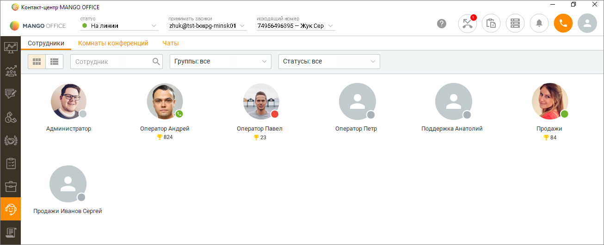The height and width of the screenshot is (245, 604).
Task: Select Оператор Петр placeholder avatar
Action: pos(357,101)
